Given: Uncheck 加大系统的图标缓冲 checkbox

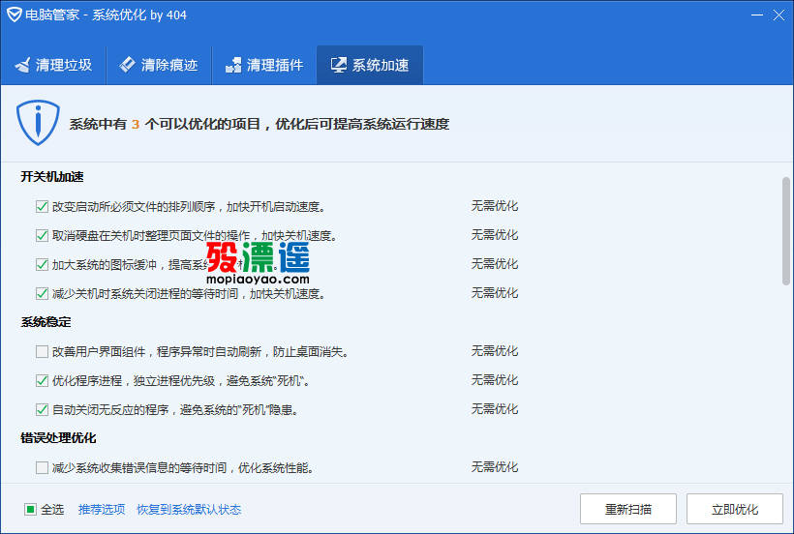Looking at the screenshot, I should (x=42, y=264).
